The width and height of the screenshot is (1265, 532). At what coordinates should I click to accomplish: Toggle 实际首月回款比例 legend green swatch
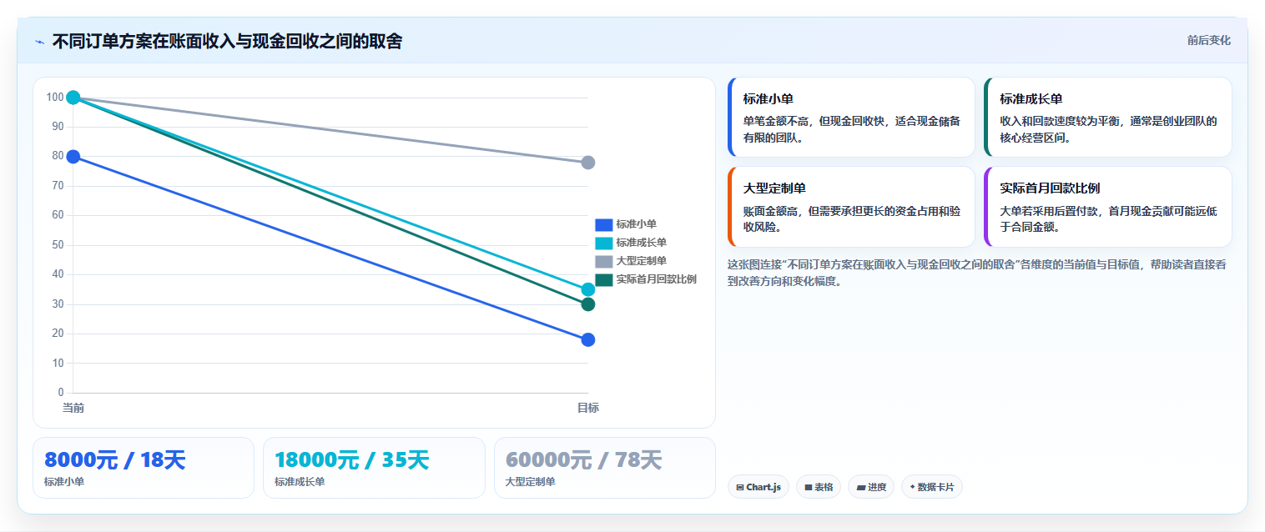point(603,279)
